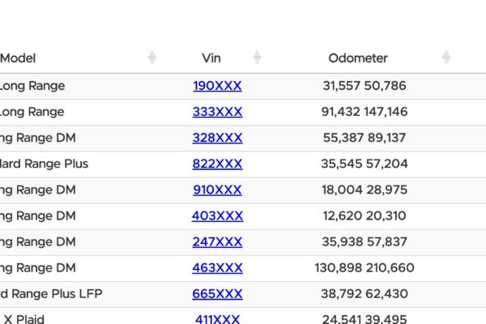Click the Odometer column header text
486x324 pixels.
click(358, 58)
